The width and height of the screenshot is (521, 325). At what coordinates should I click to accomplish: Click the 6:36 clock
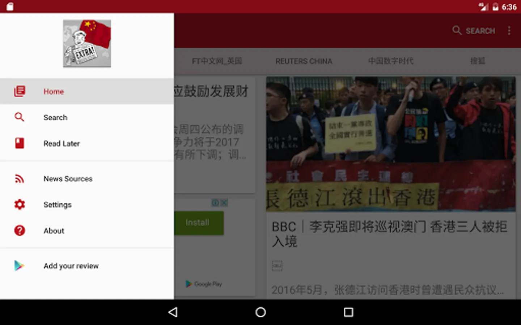(509, 7)
